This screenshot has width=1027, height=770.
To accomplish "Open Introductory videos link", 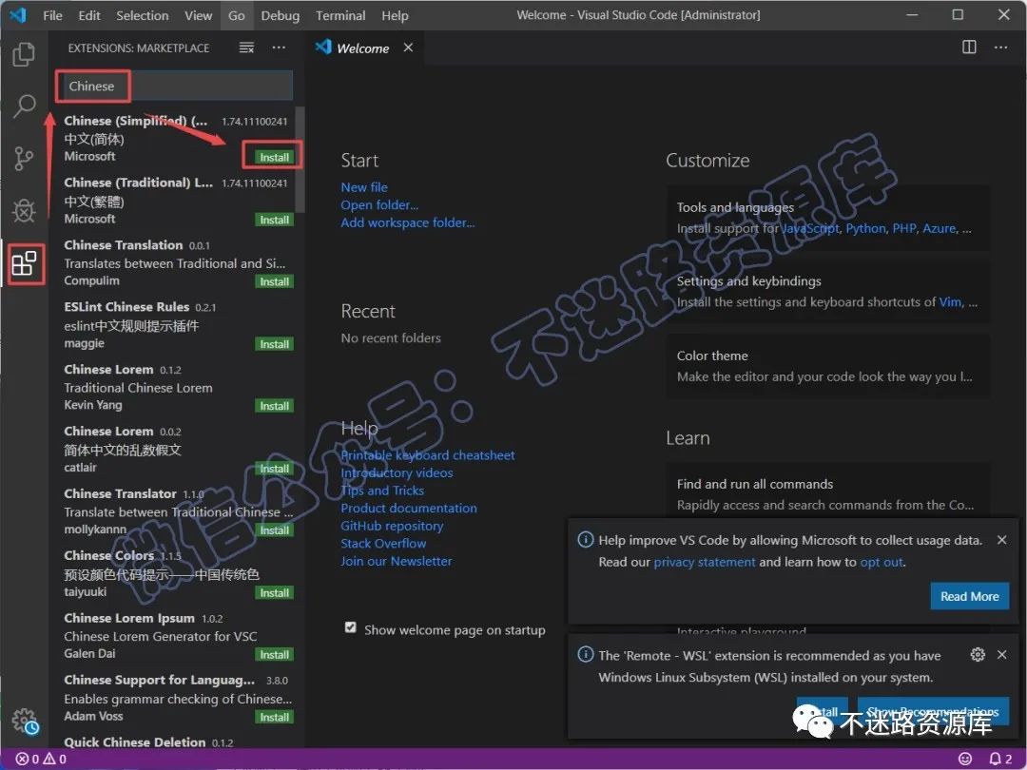I will [x=397, y=472].
